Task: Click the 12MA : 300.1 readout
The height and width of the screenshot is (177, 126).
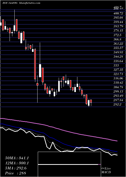Action: (17, 163)
